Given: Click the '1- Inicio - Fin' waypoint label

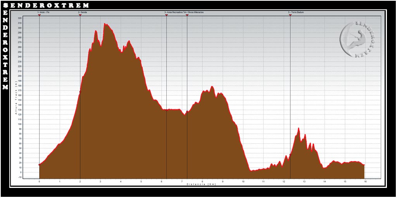Looking at the screenshot, I should coord(43,12).
